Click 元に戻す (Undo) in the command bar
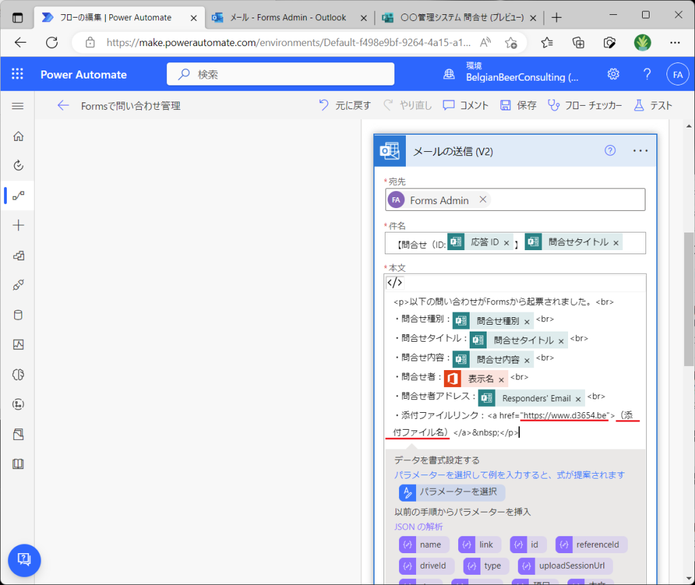 point(345,105)
